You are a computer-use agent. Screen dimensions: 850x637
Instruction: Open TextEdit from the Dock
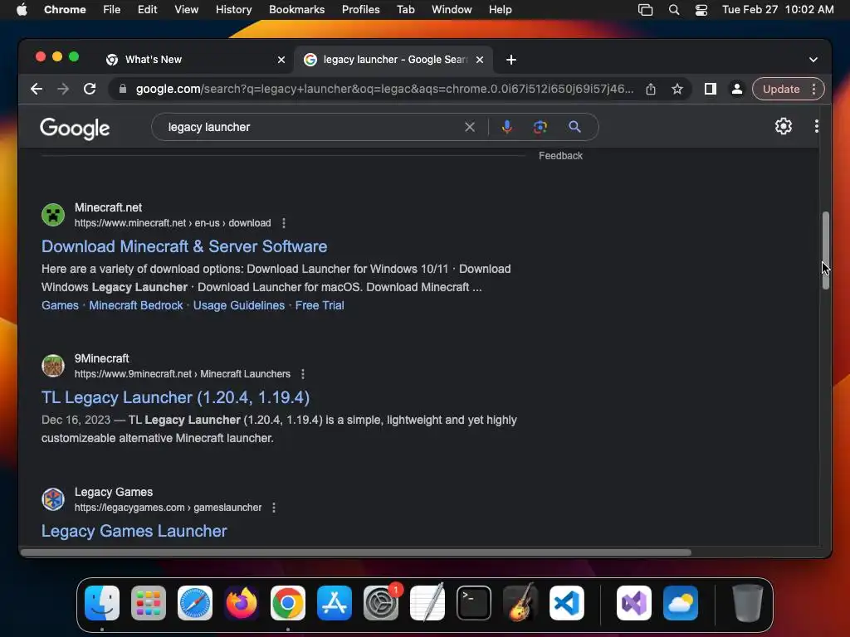[427, 603]
